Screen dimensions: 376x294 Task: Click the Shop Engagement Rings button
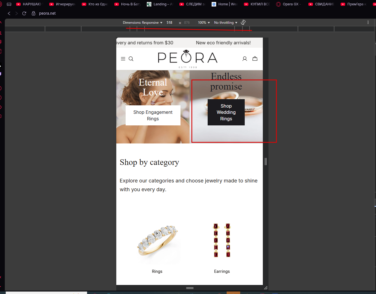click(x=153, y=115)
